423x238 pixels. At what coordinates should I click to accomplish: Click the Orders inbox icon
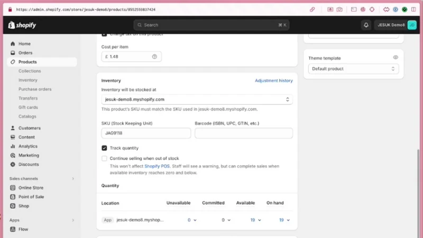pos(13,53)
